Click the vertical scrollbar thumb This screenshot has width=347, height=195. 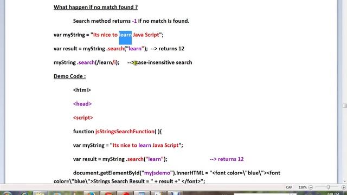point(345,106)
